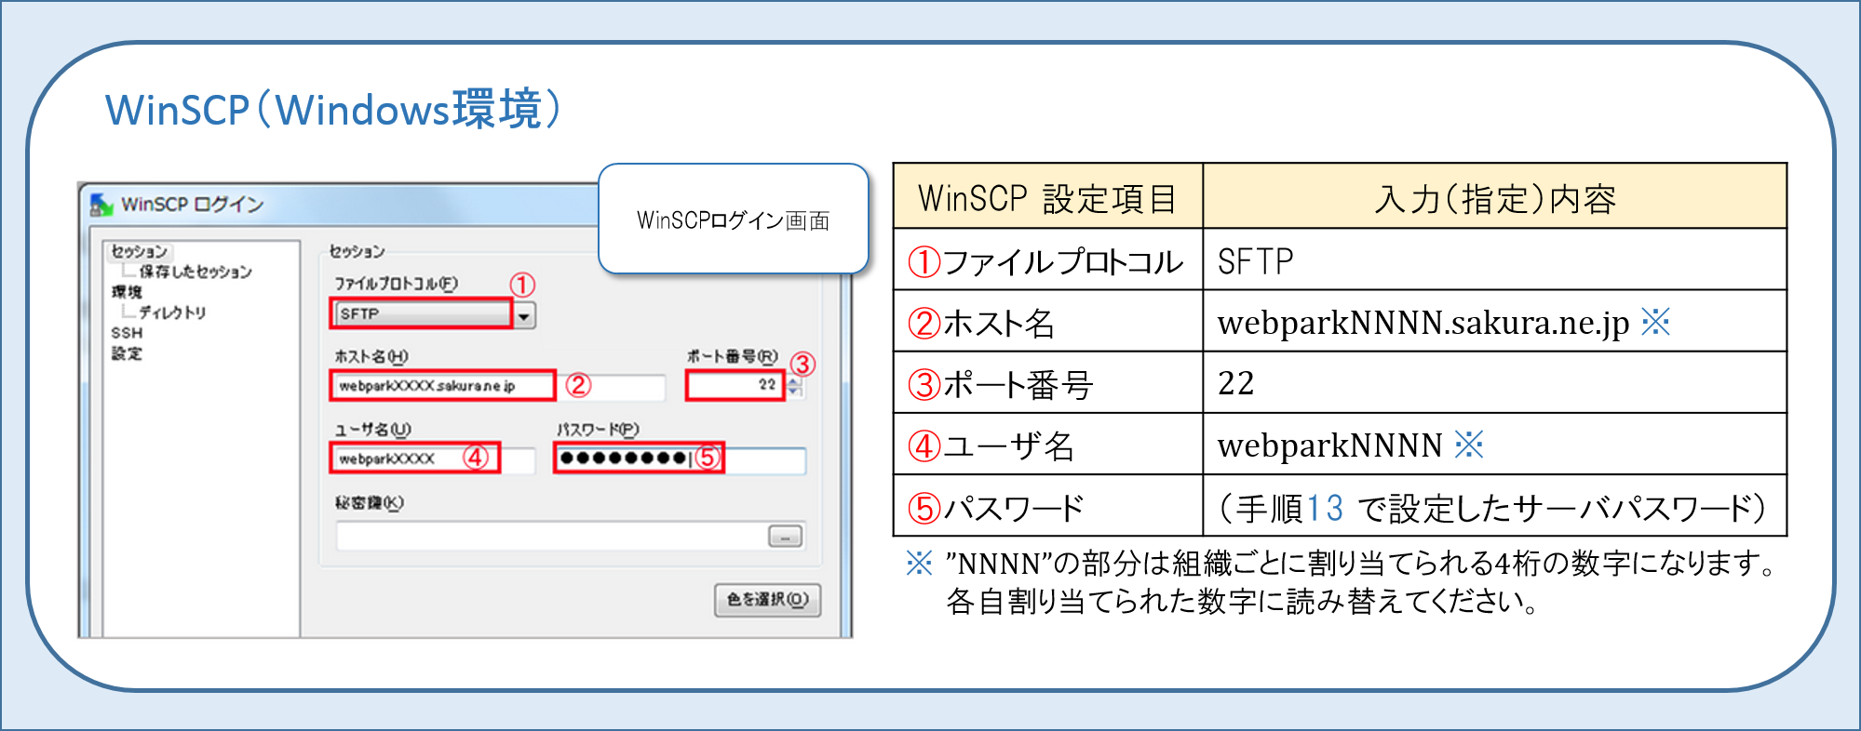Adjust the port number spinner arrows
The image size is (1861, 731).
pos(794,386)
